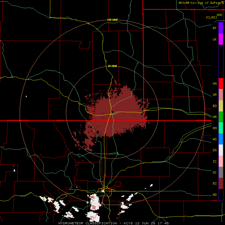Click the UK magenta legend swatch

(221, 39)
